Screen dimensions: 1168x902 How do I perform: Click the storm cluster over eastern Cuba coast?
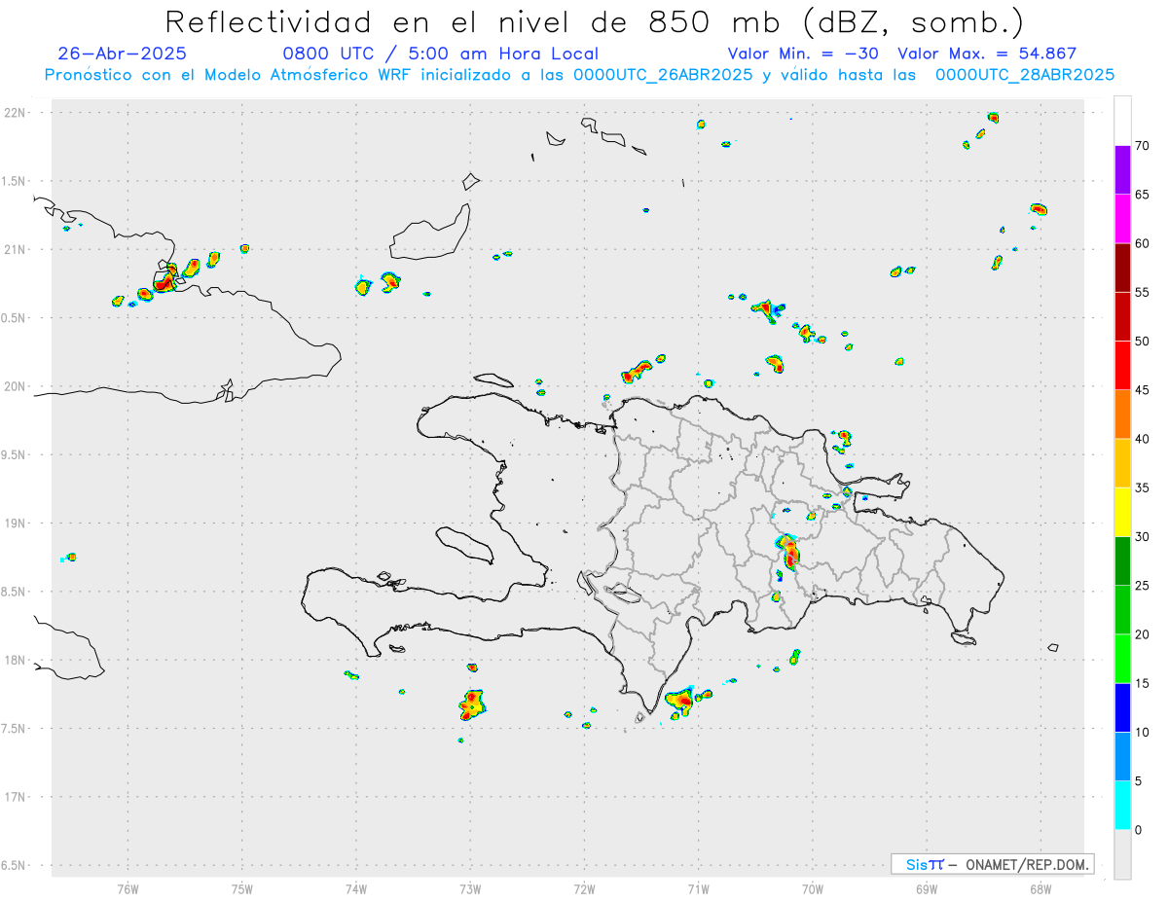click(165, 280)
